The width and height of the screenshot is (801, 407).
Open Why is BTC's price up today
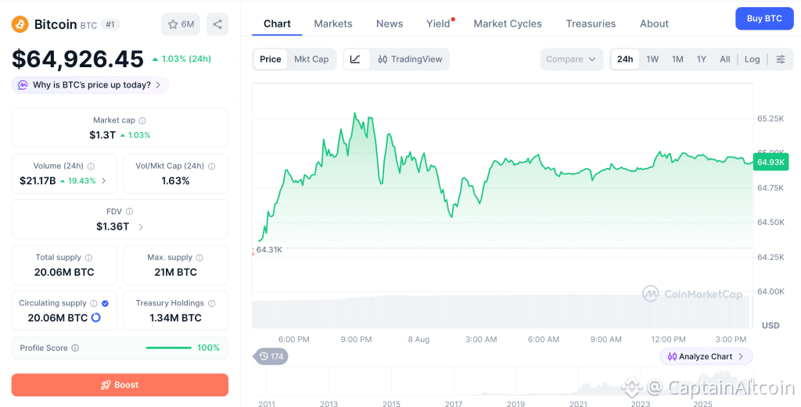(91, 85)
